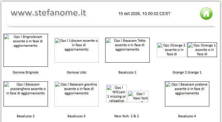This screenshot has height=122, width=222.
Task: Click the Basaluzzo 2 caption
Action: (25, 116)
